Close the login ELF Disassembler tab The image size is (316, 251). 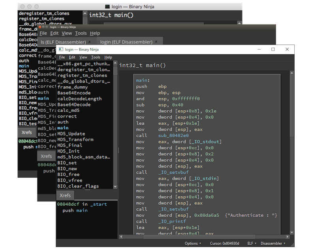[156, 42]
